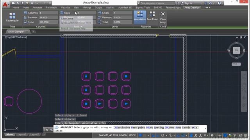The width and height of the screenshot is (250, 140).
Task: Open the Express Tools ribbon tab
Action: tap(143, 7)
